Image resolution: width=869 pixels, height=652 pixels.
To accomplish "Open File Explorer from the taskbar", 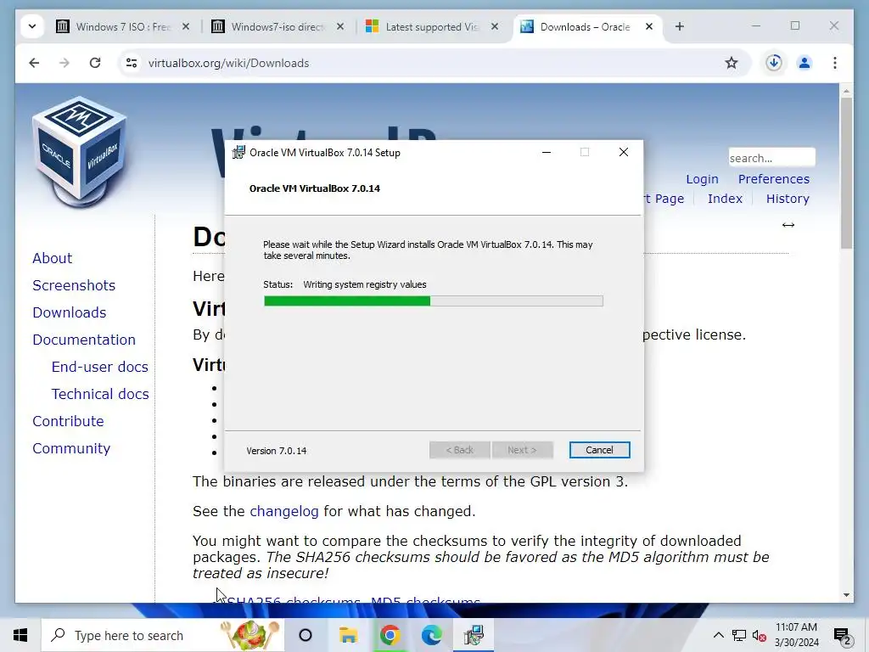I will coord(348,635).
